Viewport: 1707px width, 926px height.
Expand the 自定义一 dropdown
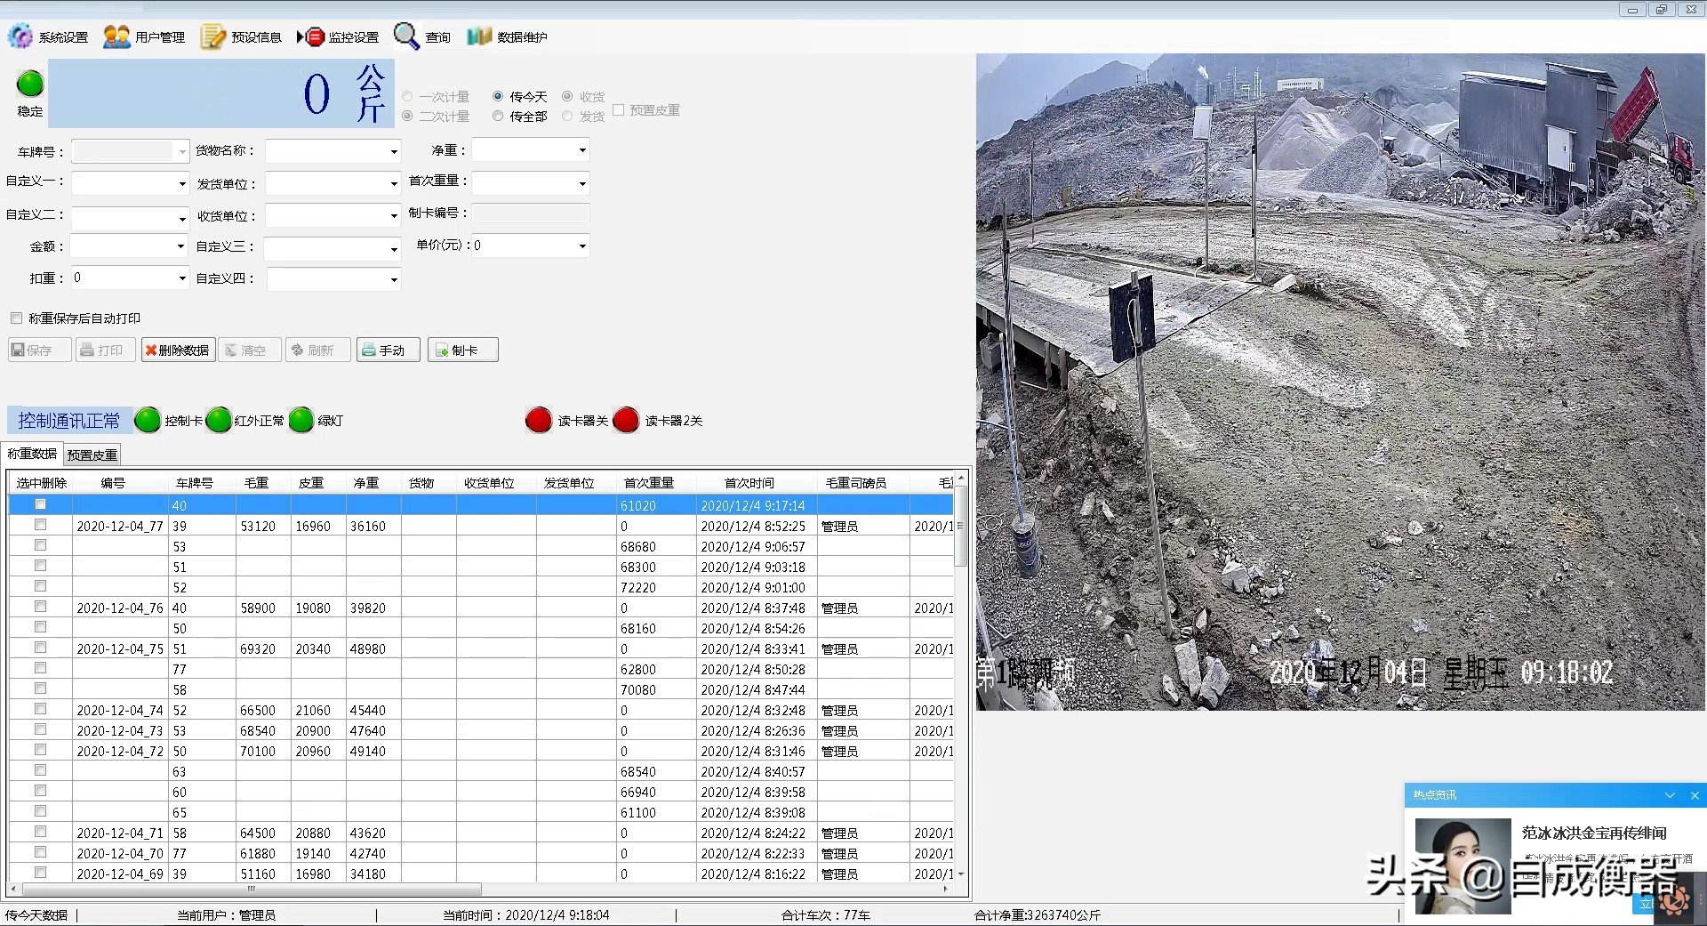[182, 183]
